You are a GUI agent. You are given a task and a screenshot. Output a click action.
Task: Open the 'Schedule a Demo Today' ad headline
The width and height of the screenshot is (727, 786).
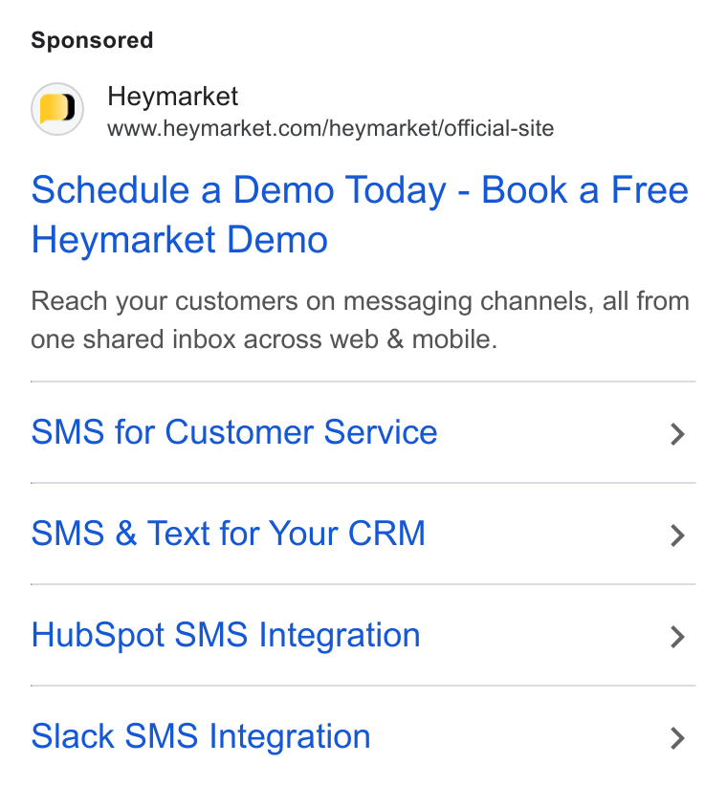pyautogui.click(x=360, y=214)
